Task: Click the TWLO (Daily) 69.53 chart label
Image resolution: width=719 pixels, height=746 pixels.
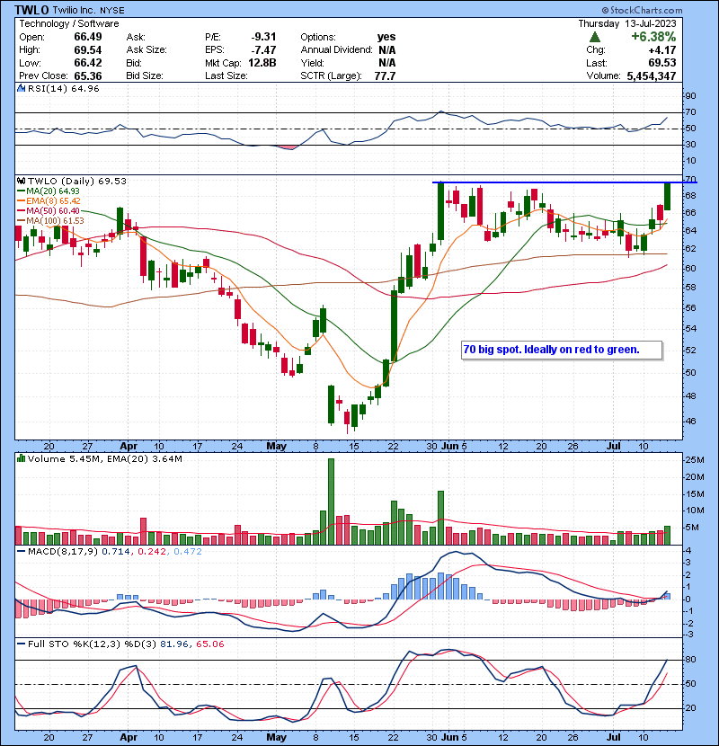Action: click(77, 181)
